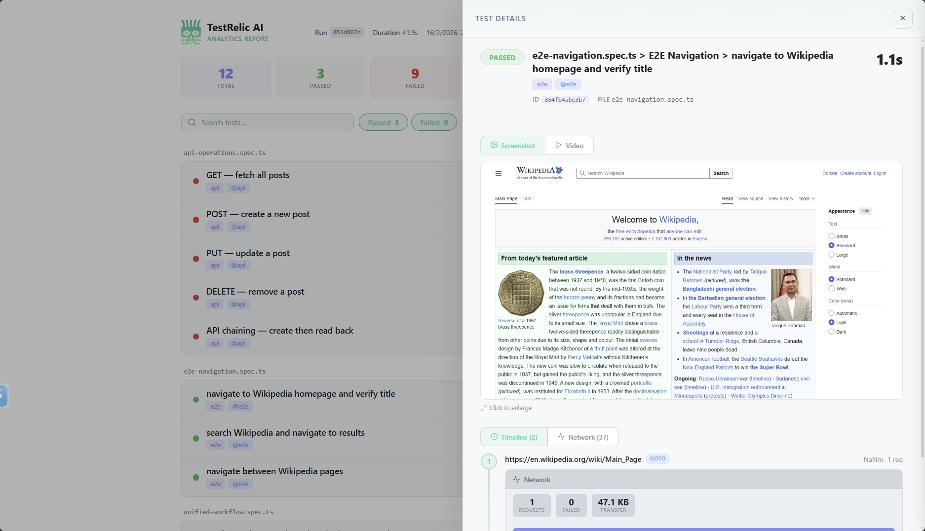Filter tests by Failed 9
925x531 pixels.
coord(434,122)
